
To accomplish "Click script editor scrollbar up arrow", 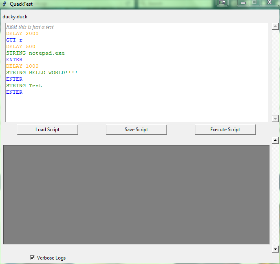I will pyautogui.click(x=275, y=26).
